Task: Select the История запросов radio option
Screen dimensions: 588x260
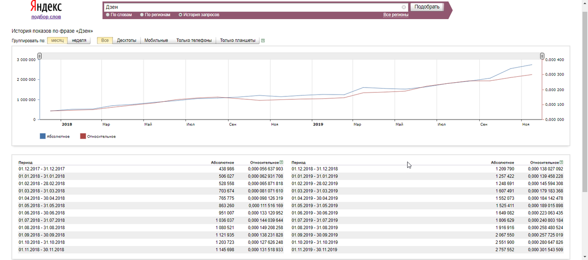Action: click(198, 15)
